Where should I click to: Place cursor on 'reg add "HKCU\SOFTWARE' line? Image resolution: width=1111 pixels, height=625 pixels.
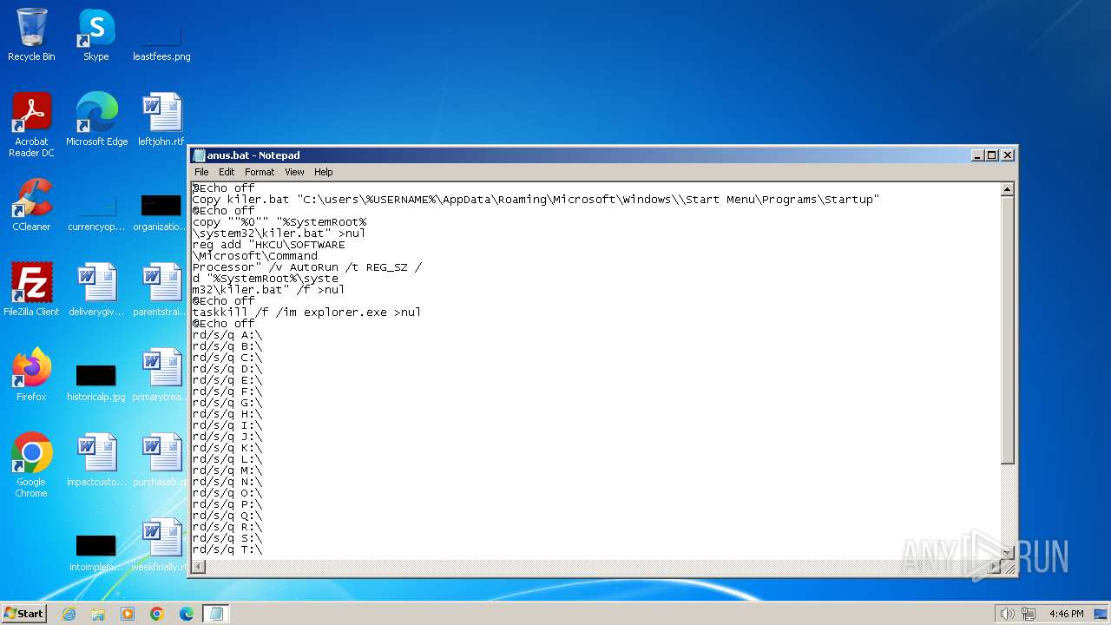pos(268,245)
